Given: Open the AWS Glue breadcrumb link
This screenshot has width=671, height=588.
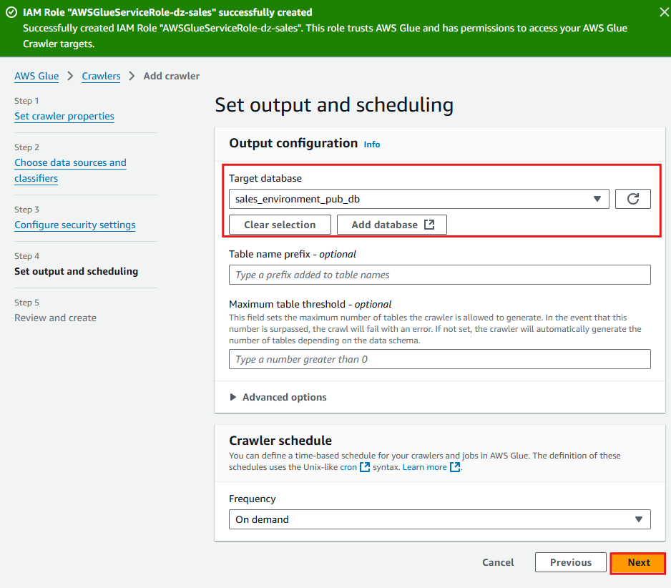Looking at the screenshot, I should [x=36, y=76].
